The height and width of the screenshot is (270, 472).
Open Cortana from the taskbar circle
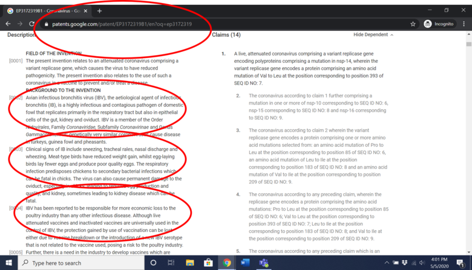click(153, 263)
